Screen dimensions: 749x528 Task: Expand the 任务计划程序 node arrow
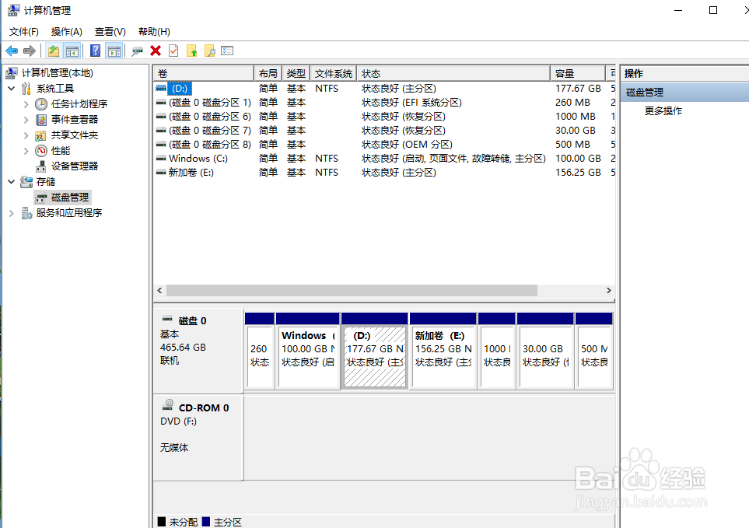26,104
